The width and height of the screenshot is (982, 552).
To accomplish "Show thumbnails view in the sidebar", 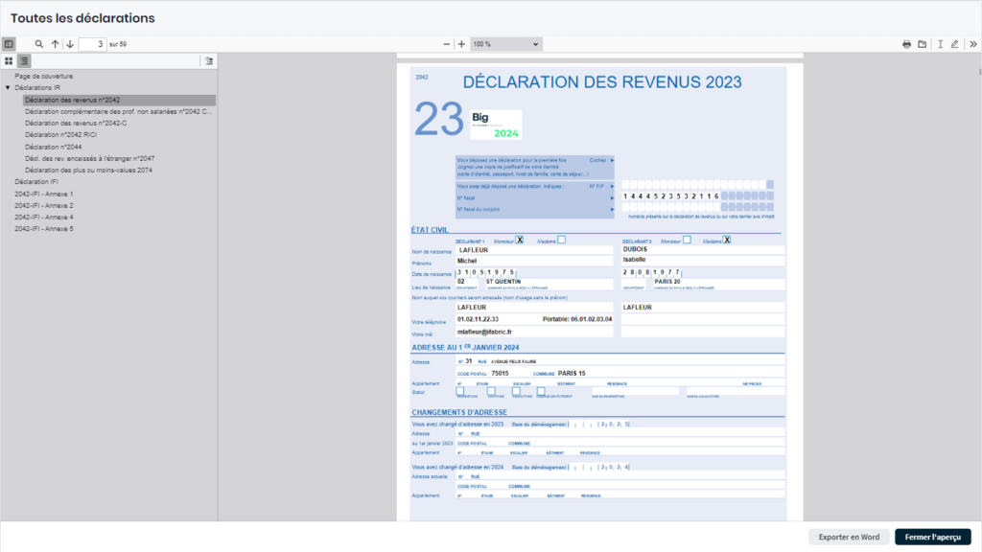I will tap(9, 61).
